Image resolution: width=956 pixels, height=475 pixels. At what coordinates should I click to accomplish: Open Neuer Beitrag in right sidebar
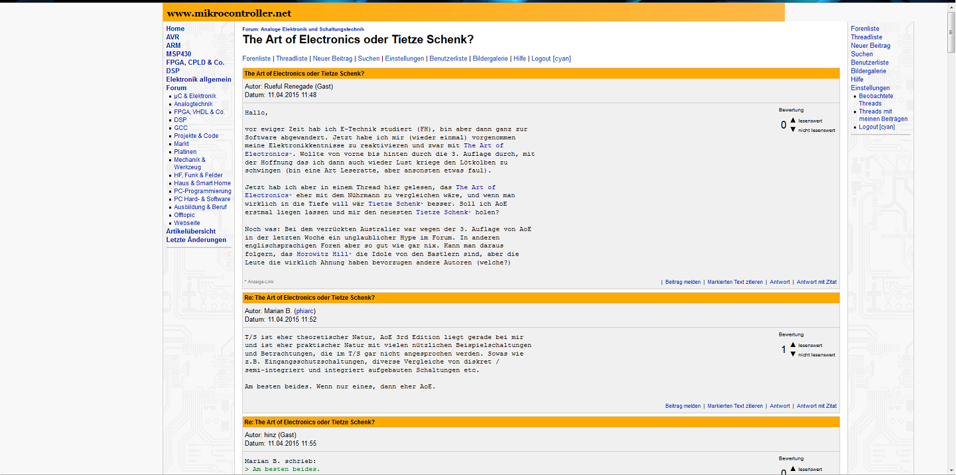click(870, 46)
